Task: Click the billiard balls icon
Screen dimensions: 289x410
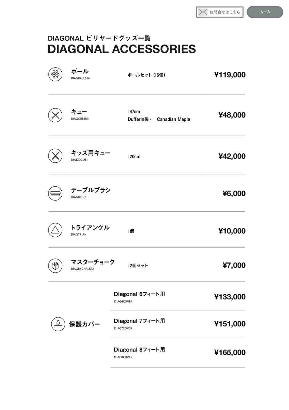Action: tap(55, 74)
